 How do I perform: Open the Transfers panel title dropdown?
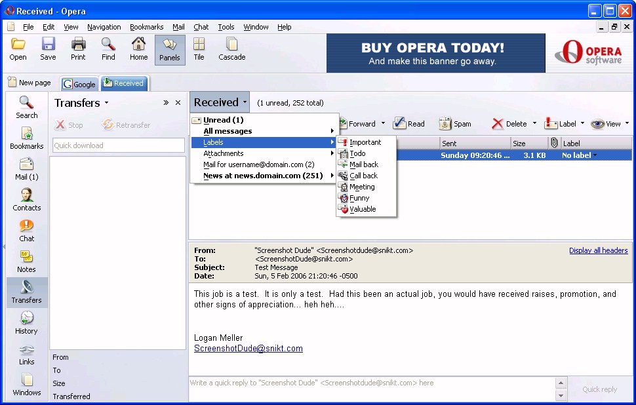tap(106, 103)
